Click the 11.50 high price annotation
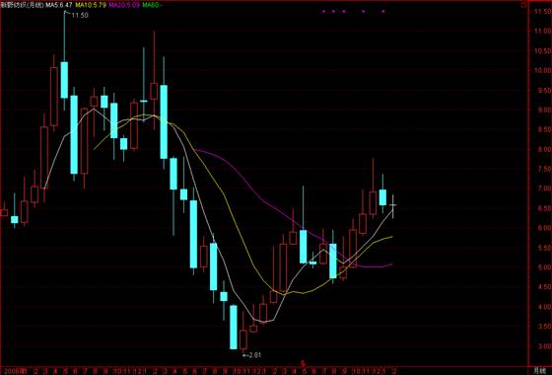This screenshot has height=375, width=552. point(80,15)
